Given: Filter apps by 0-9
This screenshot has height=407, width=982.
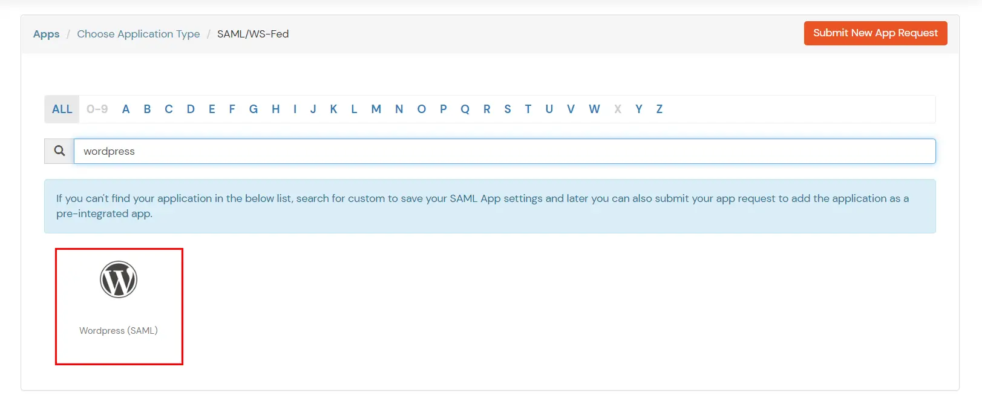Looking at the screenshot, I should [97, 109].
